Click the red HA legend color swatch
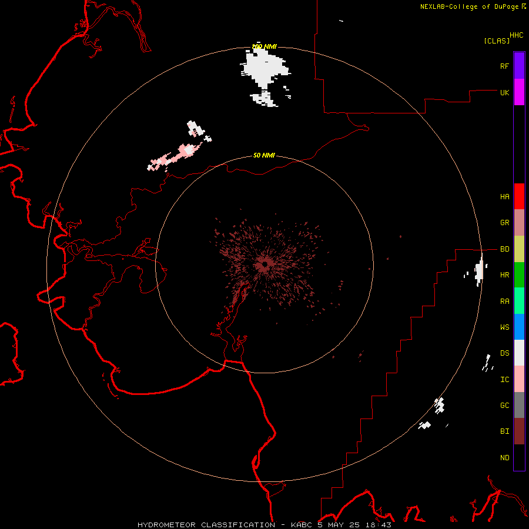529x529 pixels. click(x=519, y=196)
